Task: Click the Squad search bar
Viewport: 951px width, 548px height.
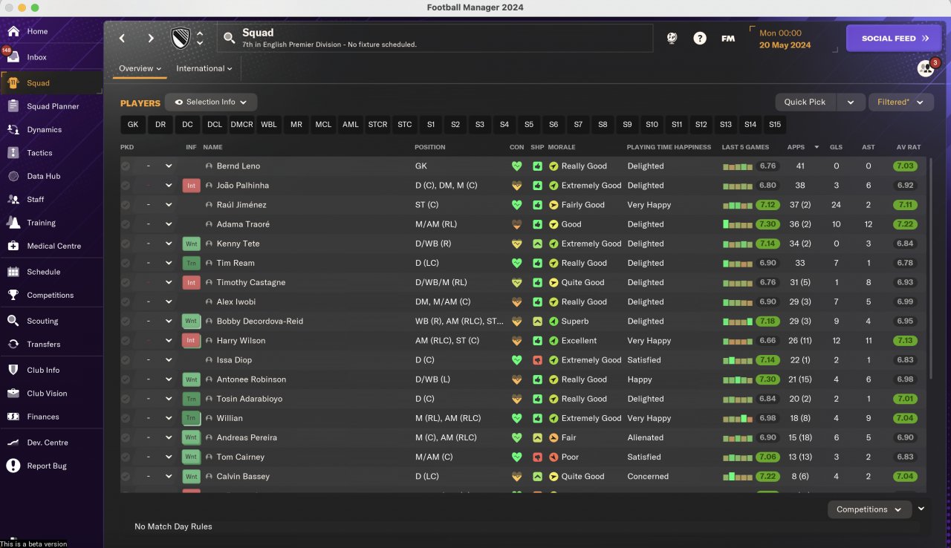Action: tap(435, 38)
